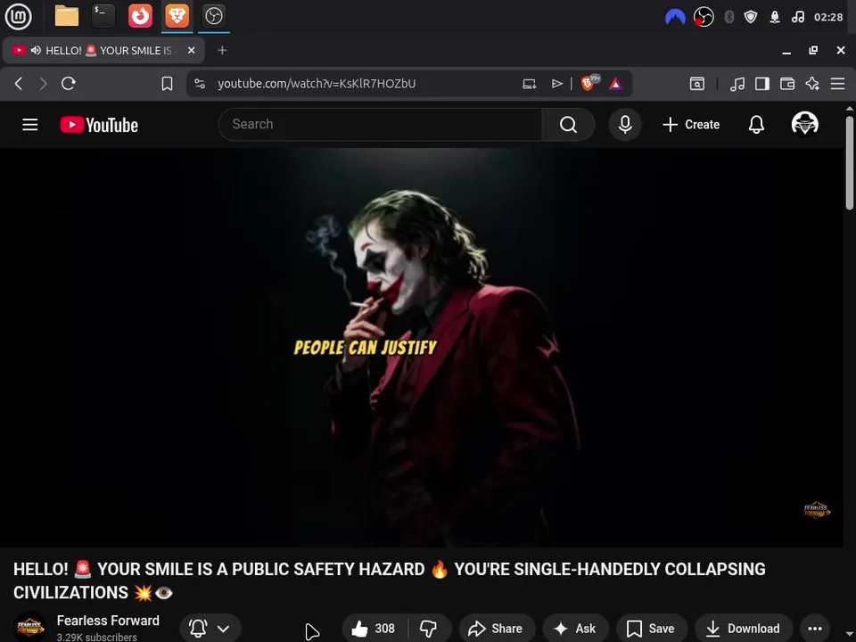Open the music note tray icon
This screenshot has width=856, height=642.
(797, 17)
